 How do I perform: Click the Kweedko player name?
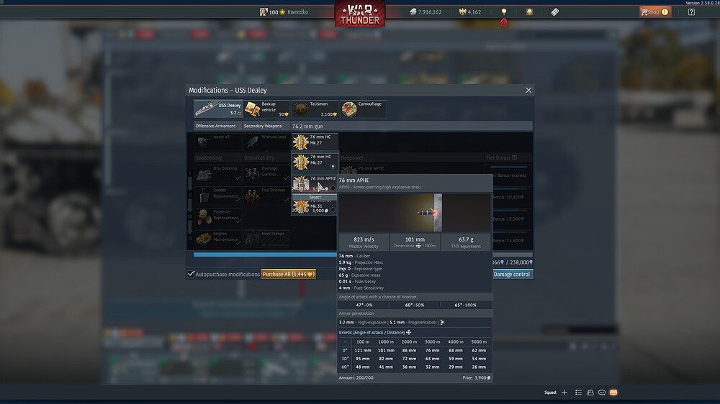tap(297, 12)
